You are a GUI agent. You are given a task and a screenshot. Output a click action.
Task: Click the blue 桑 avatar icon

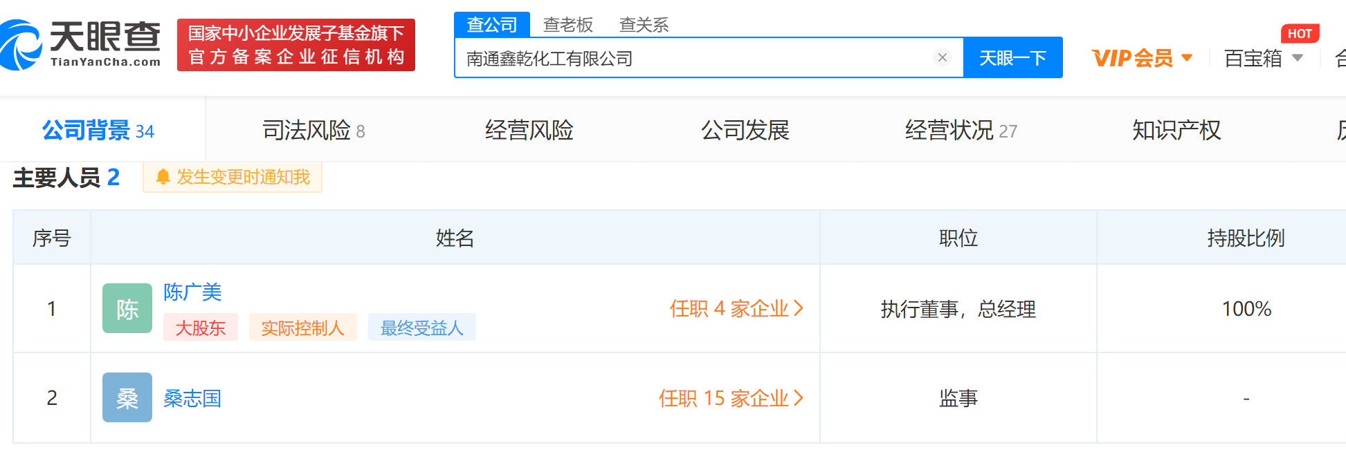[127, 397]
